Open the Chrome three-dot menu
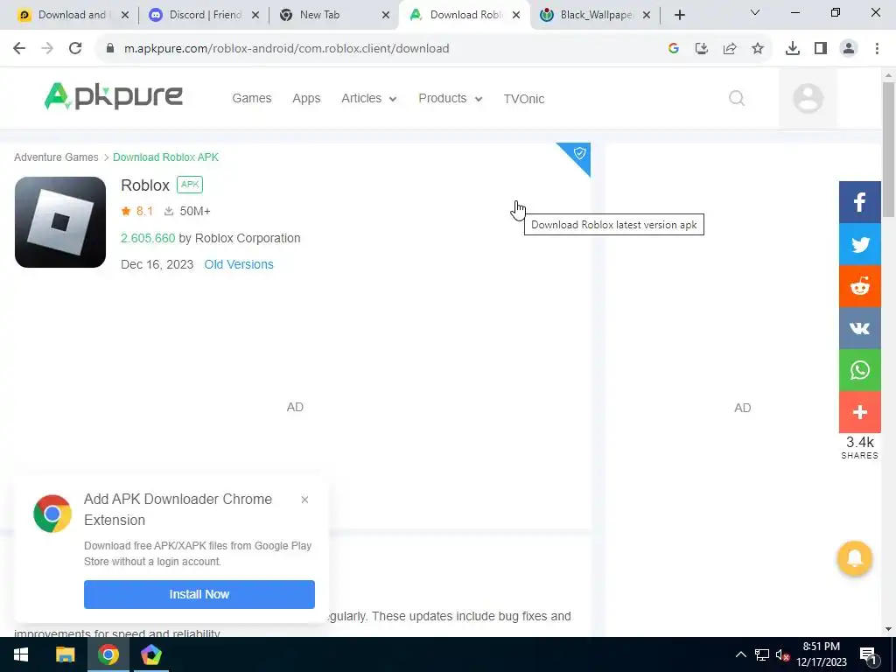This screenshot has width=896, height=672. tap(877, 49)
